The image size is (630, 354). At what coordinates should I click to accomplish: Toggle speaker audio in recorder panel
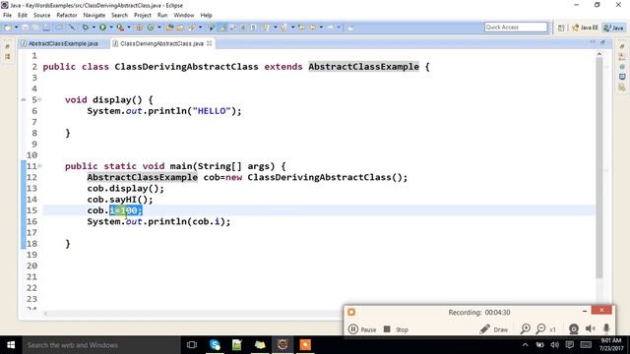tap(591, 329)
